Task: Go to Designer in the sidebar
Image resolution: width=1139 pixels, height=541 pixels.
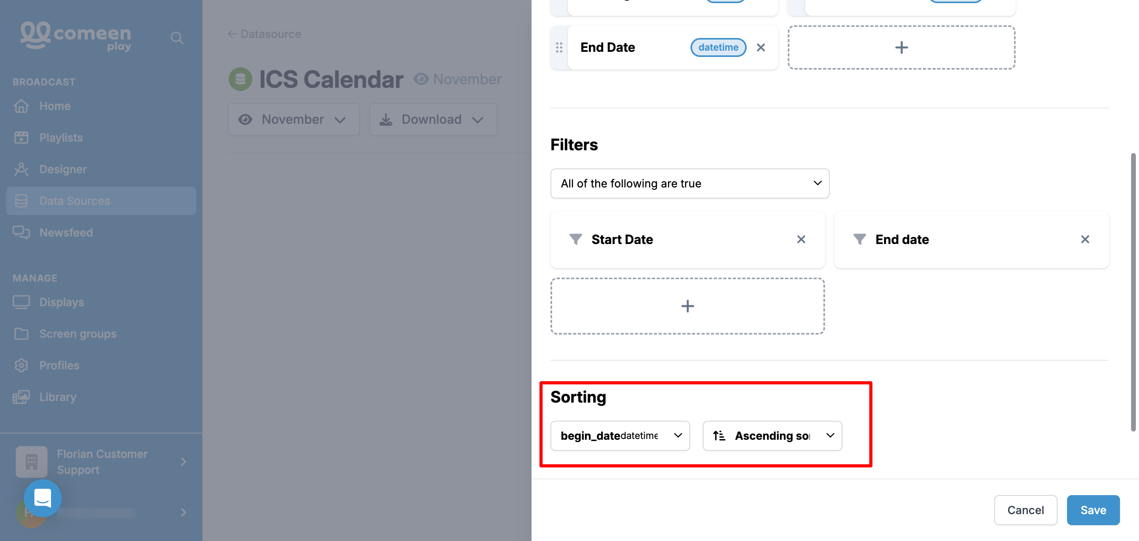Action: (x=63, y=169)
